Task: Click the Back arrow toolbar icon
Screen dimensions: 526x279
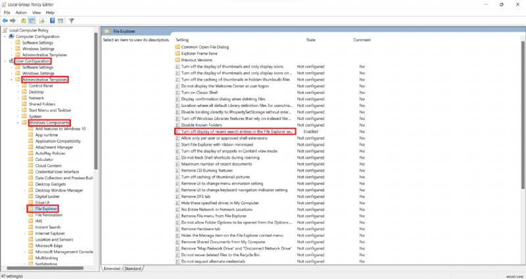Action: tap(5, 21)
